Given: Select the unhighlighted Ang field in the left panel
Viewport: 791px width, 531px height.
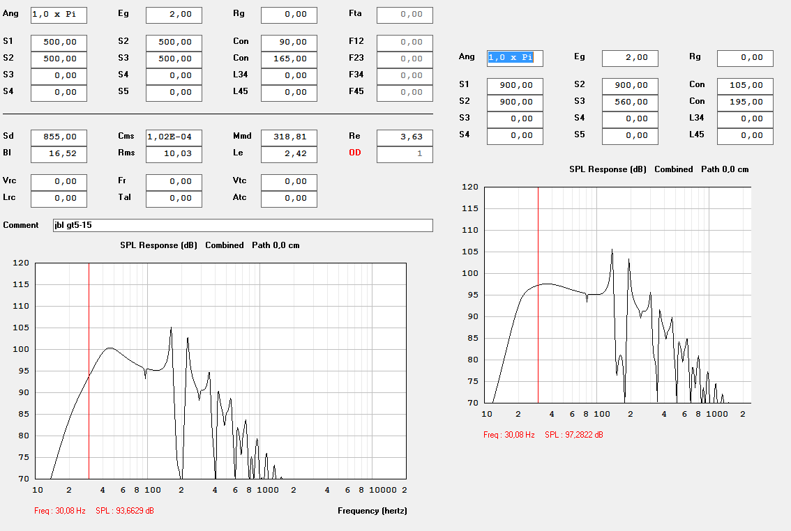Looking at the screenshot, I should click(59, 15).
